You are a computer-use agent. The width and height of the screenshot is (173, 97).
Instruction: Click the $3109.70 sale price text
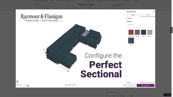click(144, 82)
